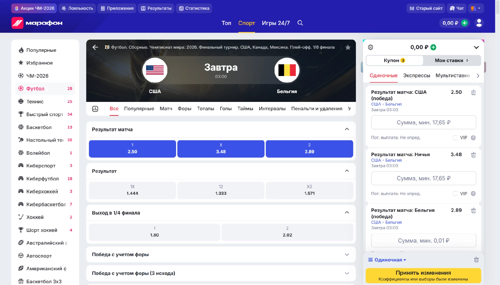Select X2 odds 1.571
500x285 pixels.
click(309, 190)
